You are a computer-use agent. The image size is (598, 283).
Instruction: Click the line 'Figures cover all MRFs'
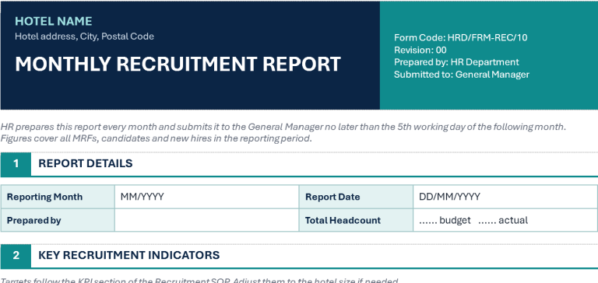point(156,138)
